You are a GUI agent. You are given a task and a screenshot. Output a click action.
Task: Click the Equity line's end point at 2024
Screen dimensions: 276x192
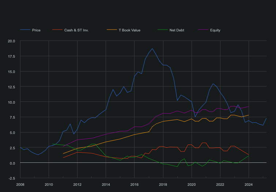249,107
